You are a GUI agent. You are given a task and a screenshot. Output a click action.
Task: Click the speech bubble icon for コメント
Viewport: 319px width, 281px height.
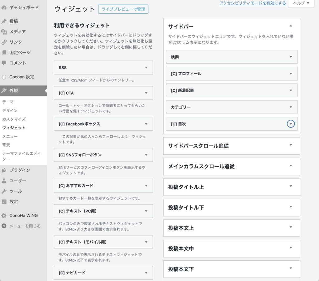pos(4,63)
